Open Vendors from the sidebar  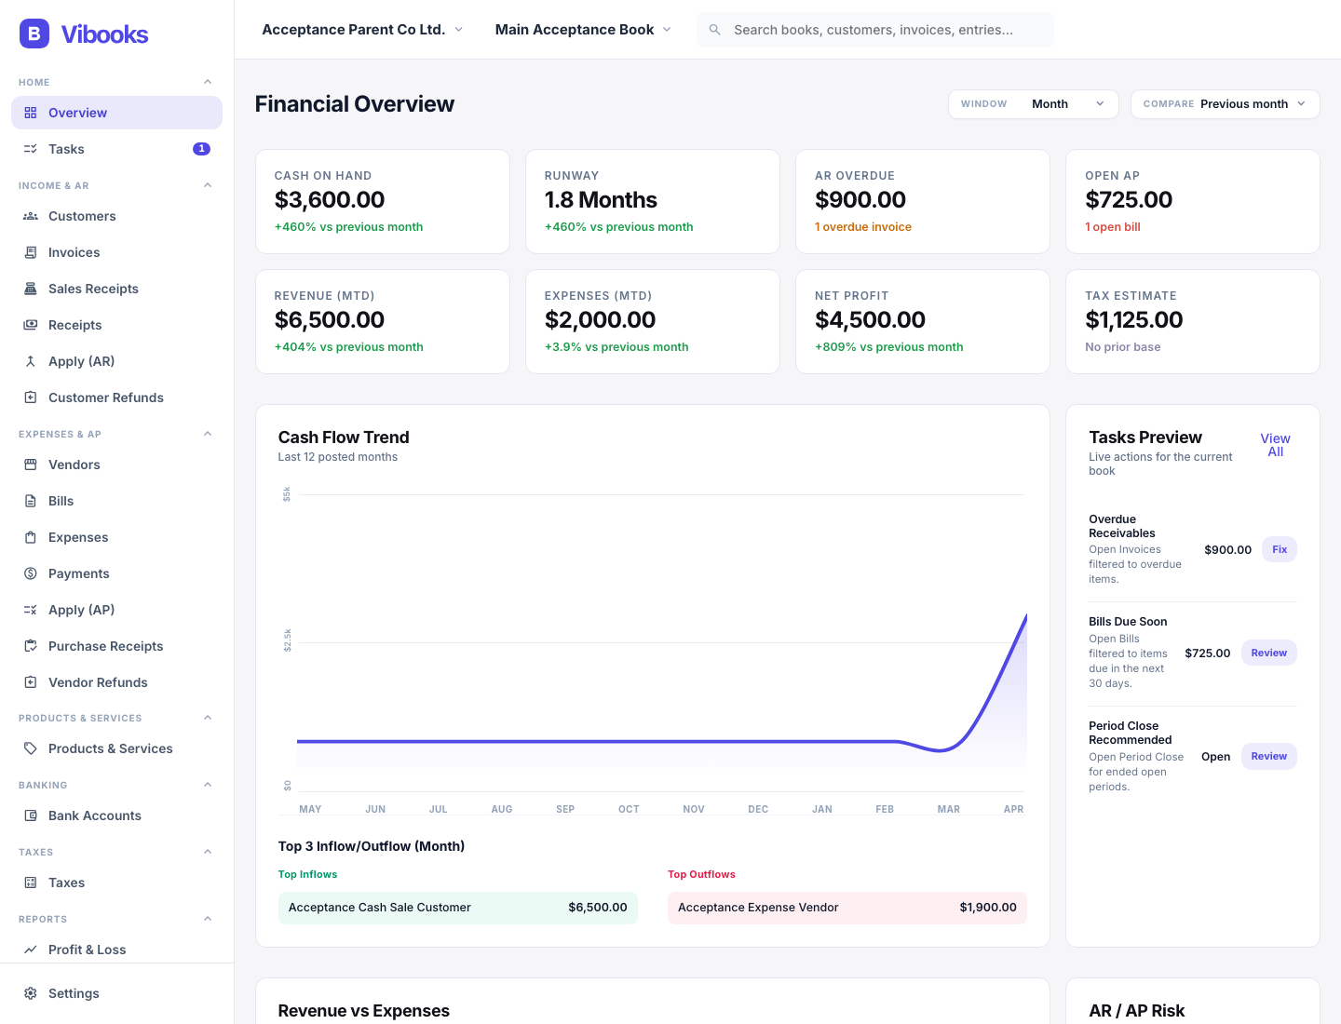(74, 465)
